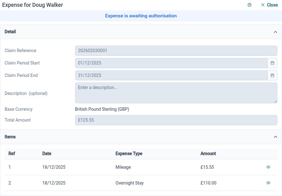Select the Overnight Stay expense type cell

129,183
